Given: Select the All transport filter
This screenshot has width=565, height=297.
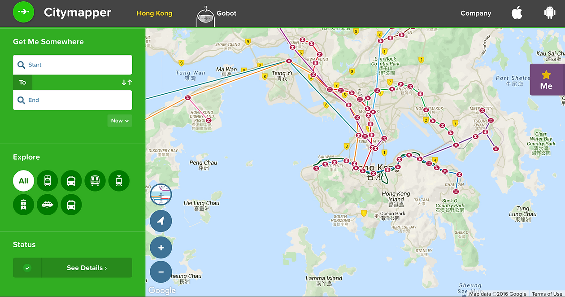Looking at the screenshot, I should (x=23, y=181).
